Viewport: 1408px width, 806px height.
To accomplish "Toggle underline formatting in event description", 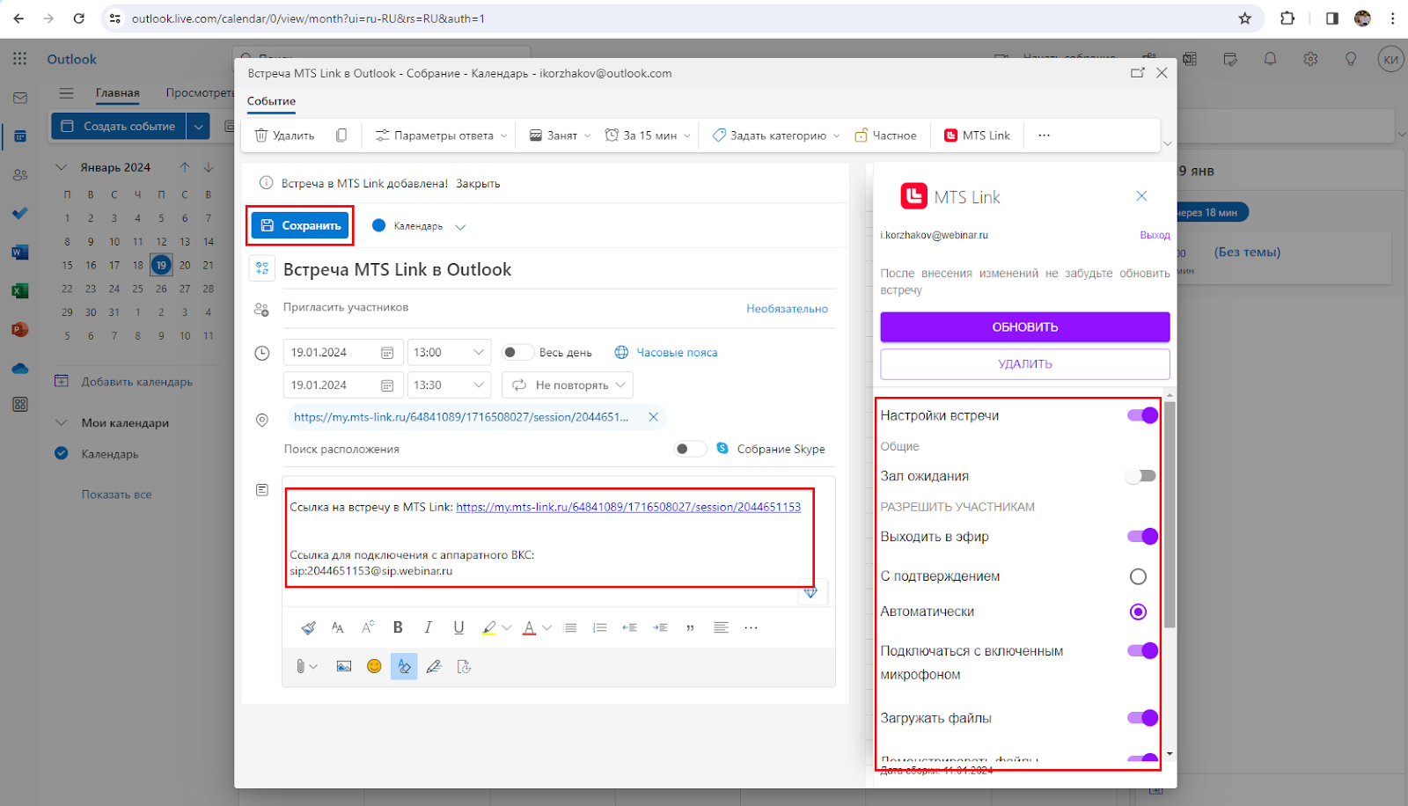I will tap(458, 627).
